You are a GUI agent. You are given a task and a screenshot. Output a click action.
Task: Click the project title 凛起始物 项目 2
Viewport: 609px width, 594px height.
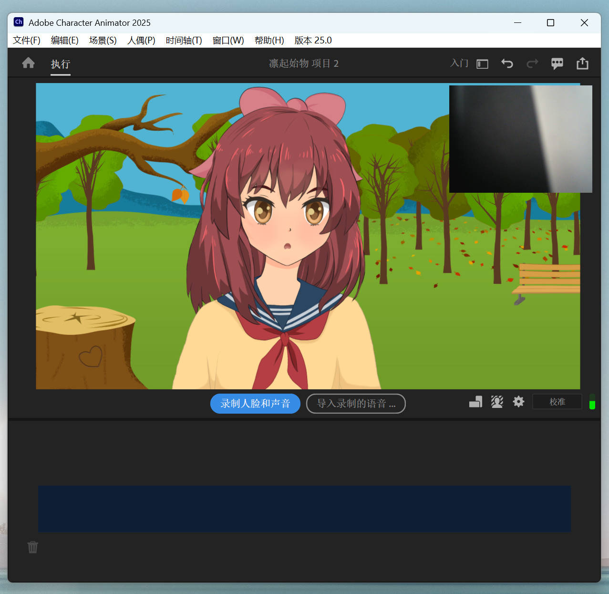(304, 63)
